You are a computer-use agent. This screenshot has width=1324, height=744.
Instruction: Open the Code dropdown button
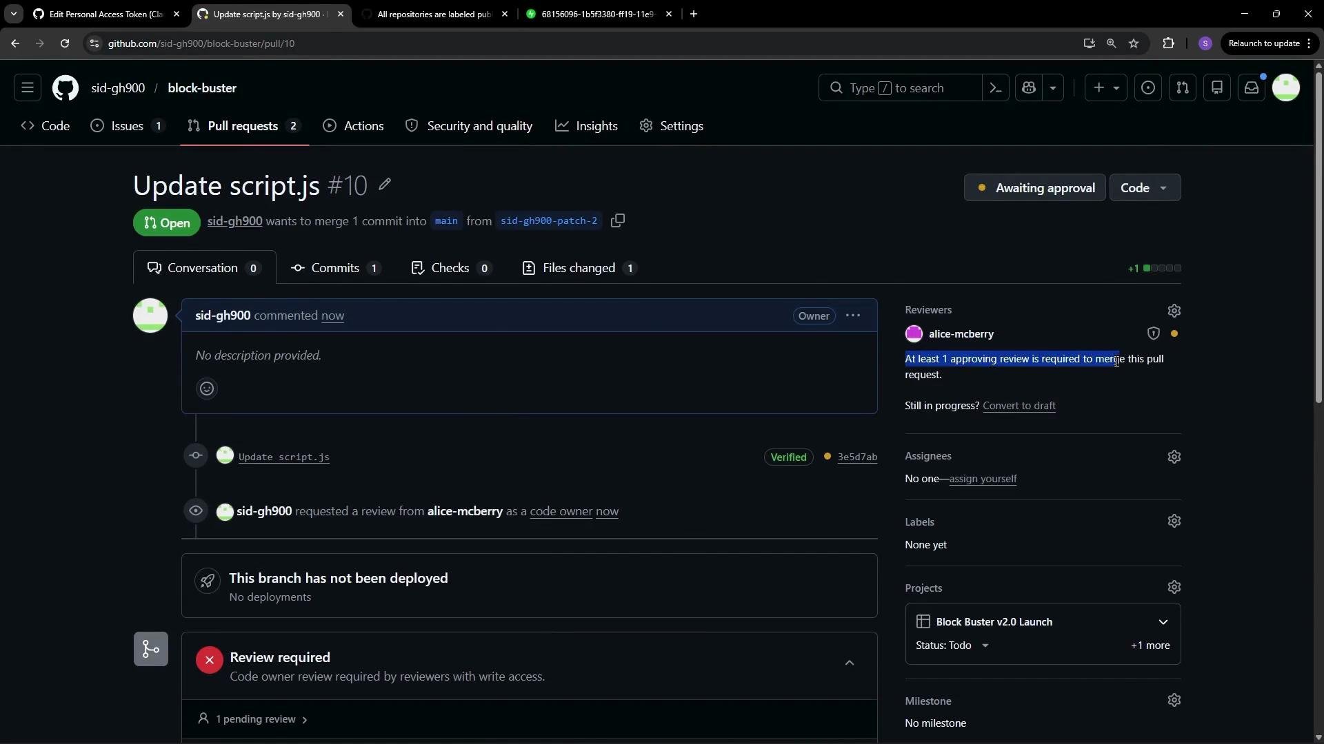[1145, 187]
